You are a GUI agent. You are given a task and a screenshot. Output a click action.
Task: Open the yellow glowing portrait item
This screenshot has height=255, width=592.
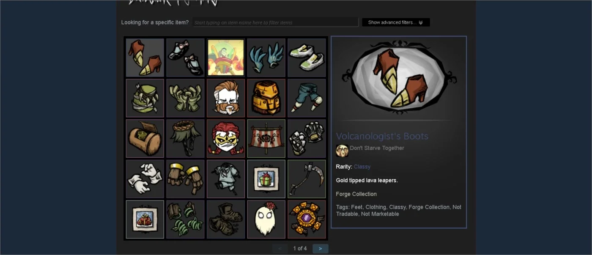coord(226,58)
